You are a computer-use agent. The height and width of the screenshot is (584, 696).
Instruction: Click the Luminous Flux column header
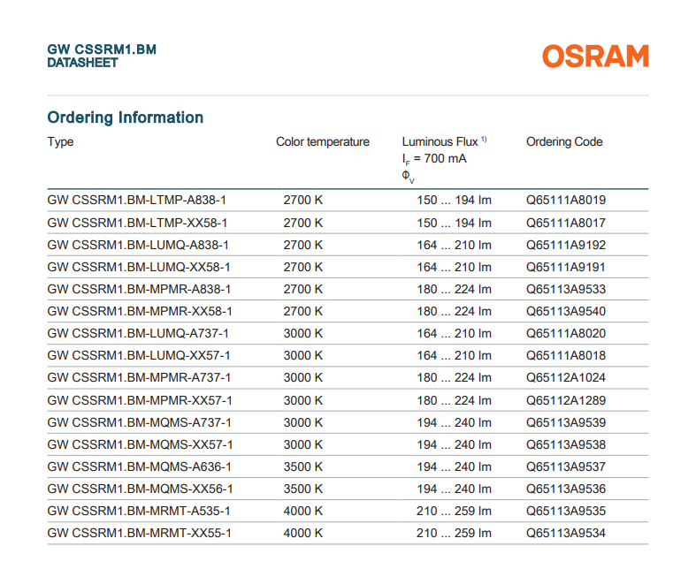(x=444, y=142)
